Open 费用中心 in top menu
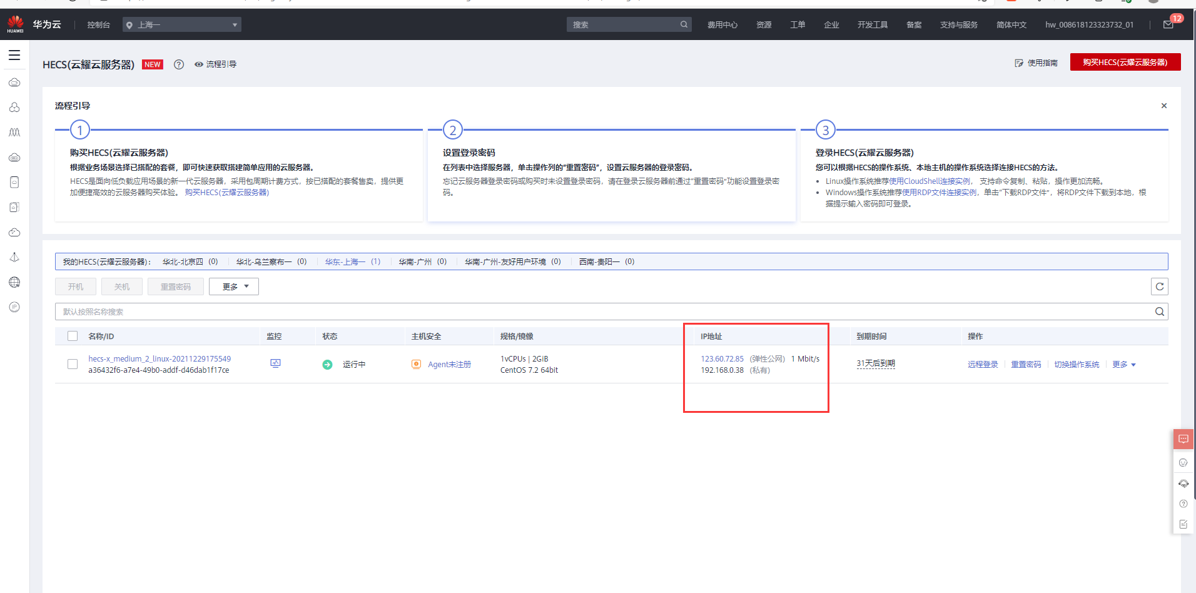This screenshot has height=593, width=1196. (722, 25)
